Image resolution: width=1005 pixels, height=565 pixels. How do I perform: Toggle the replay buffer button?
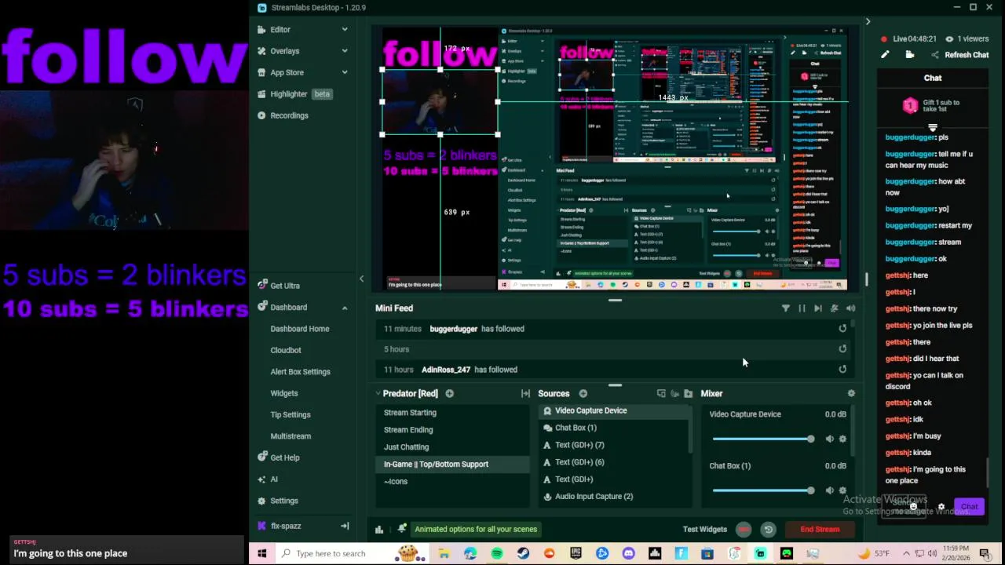pyautogui.click(x=768, y=529)
